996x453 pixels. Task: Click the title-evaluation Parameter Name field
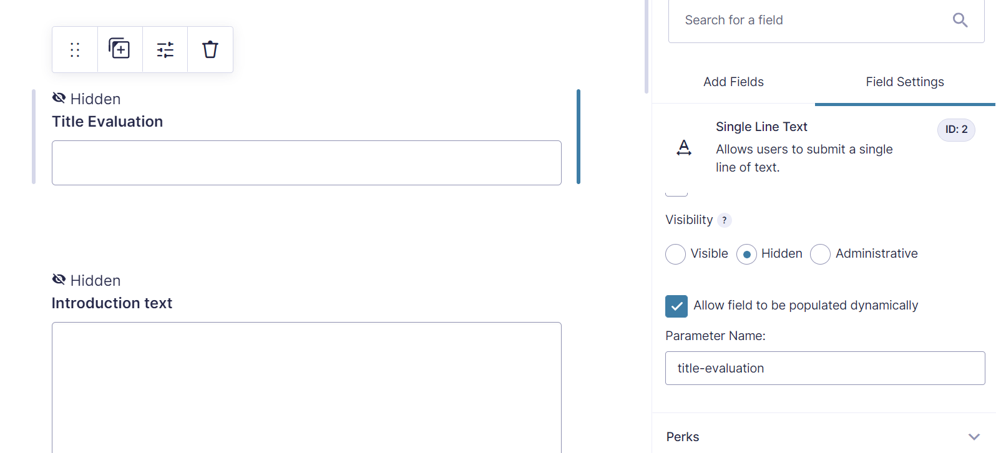point(825,368)
